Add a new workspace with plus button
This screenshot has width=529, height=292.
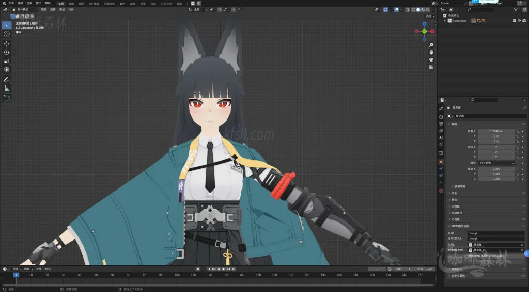[187, 4]
